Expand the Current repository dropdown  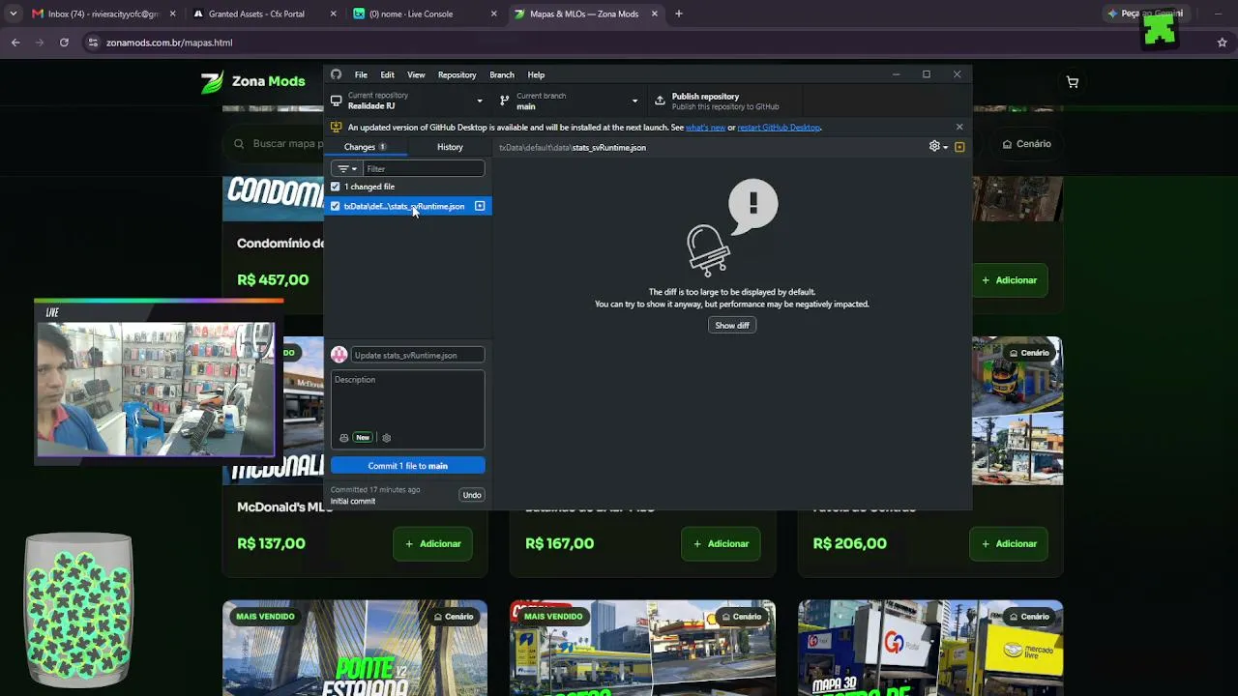pos(407,101)
